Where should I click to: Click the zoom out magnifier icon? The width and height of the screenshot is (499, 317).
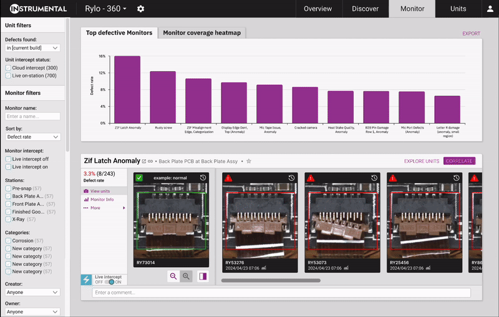[x=173, y=276]
